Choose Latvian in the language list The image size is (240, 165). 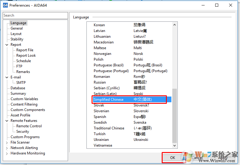click(129, 31)
